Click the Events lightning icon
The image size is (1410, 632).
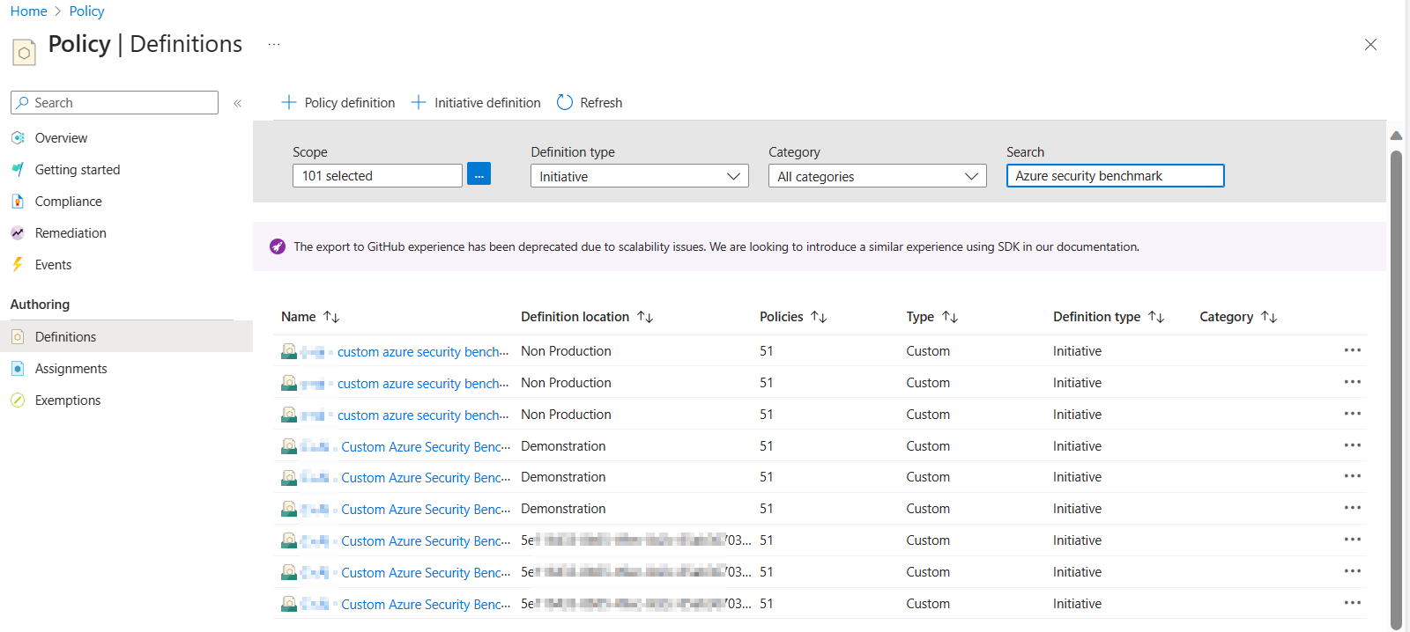(x=18, y=265)
